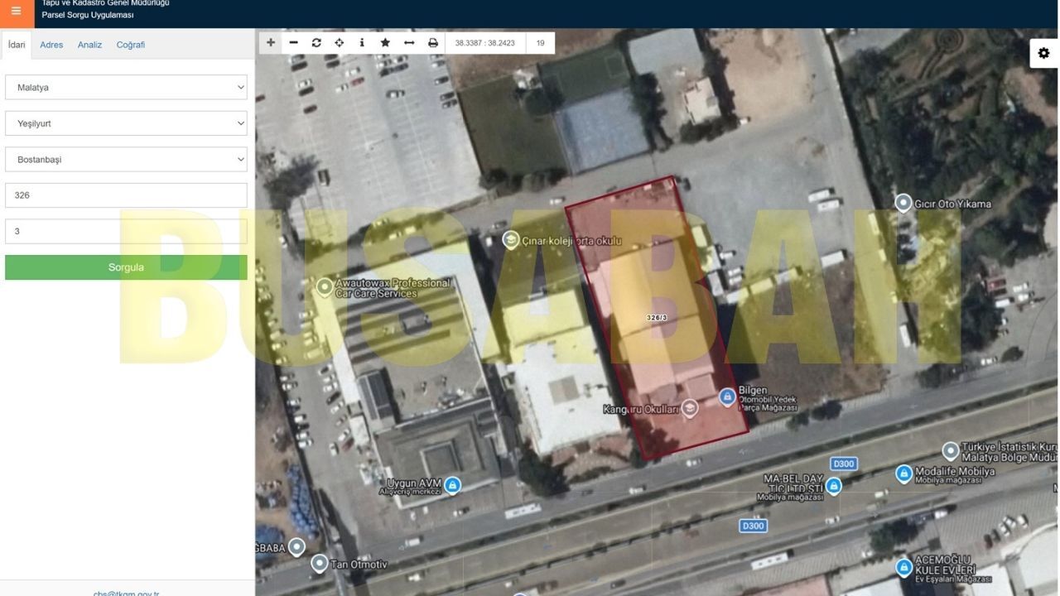Switch to the Adres tab
Image resolution: width=1060 pixels, height=596 pixels.
click(51, 45)
